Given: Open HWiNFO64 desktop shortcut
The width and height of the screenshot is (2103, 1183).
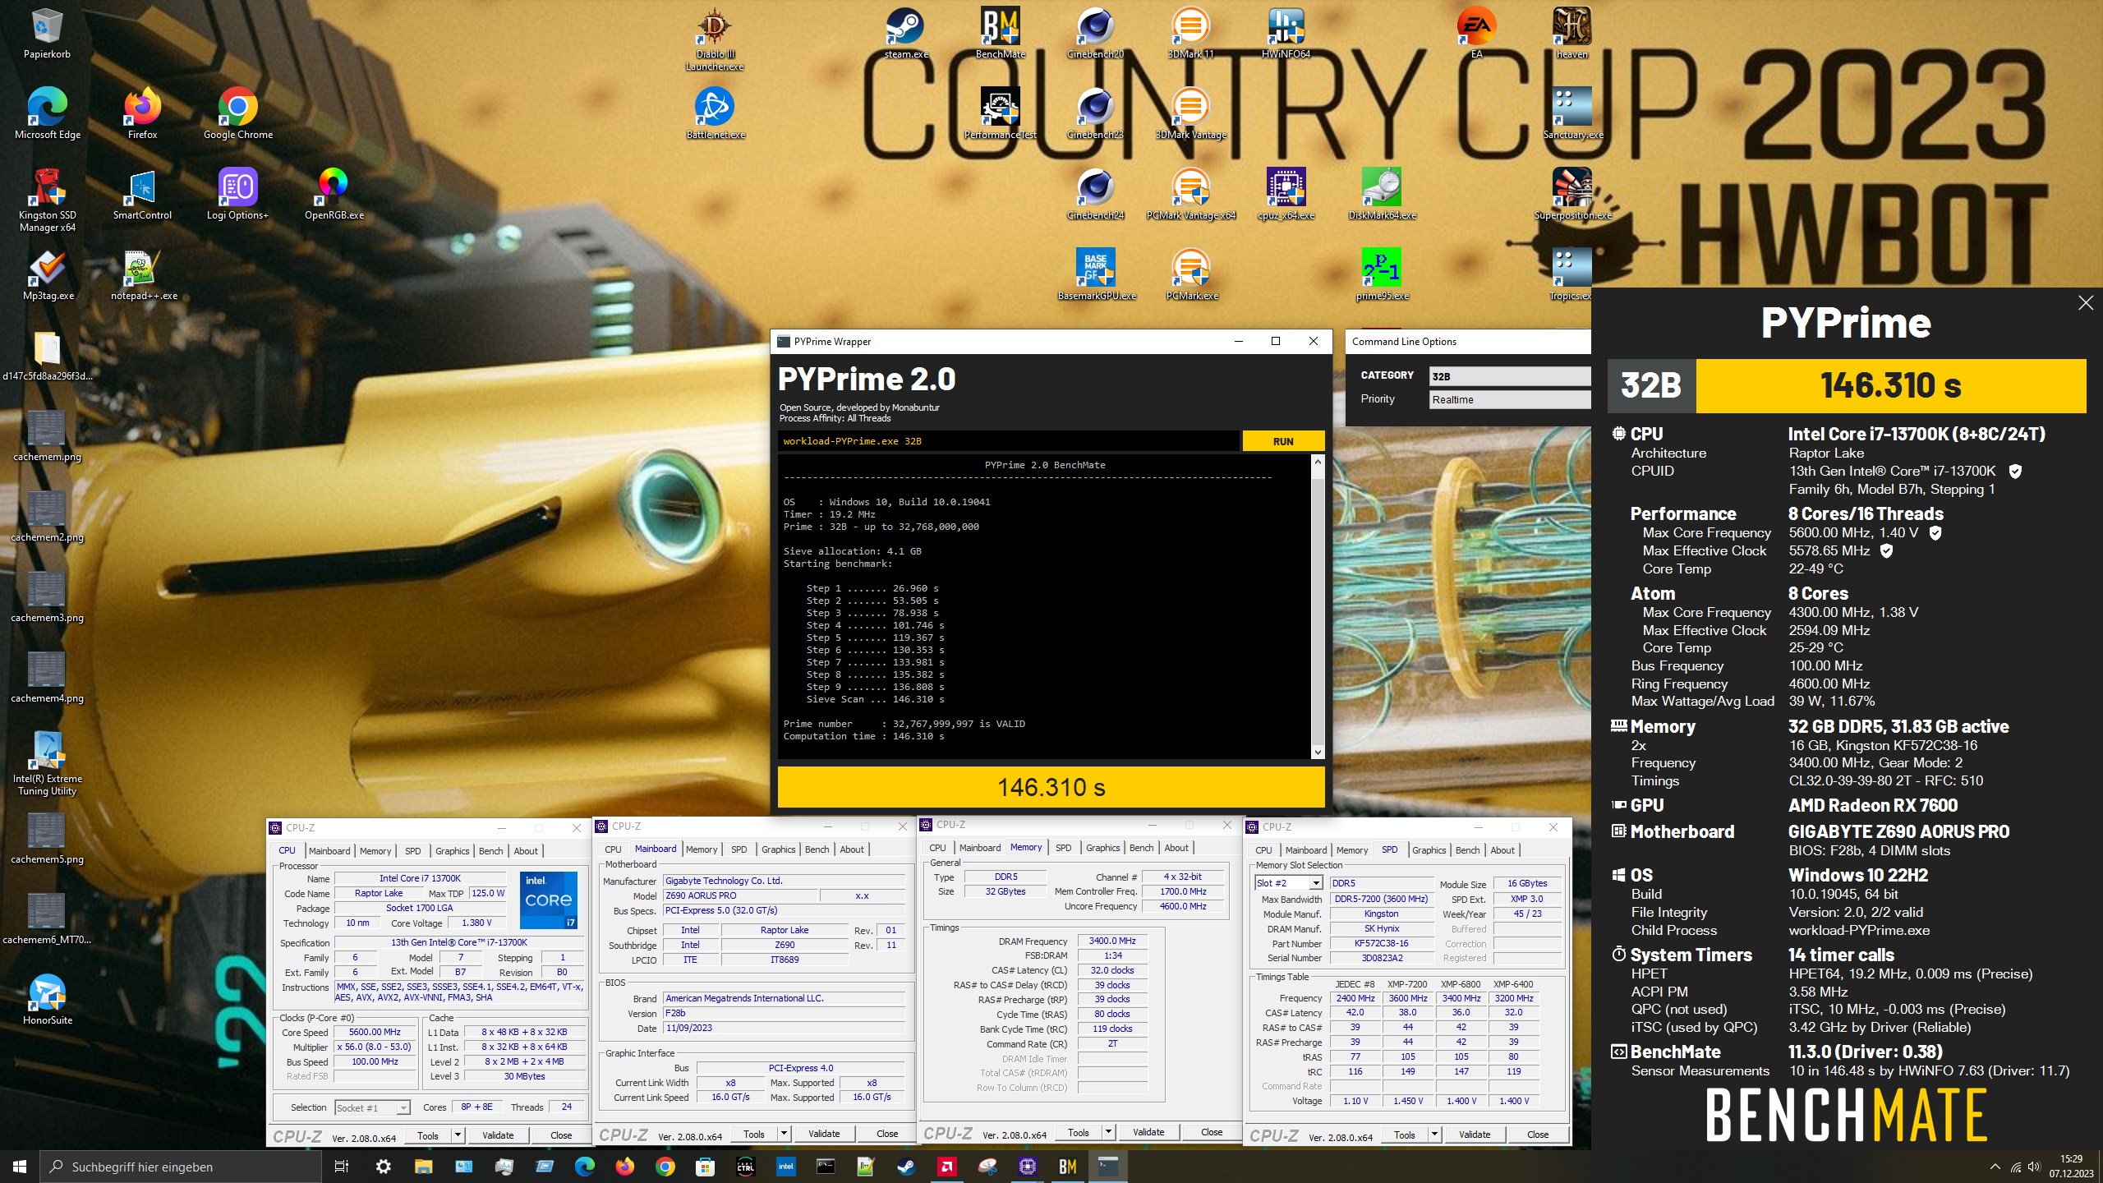Looking at the screenshot, I should (x=1286, y=33).
